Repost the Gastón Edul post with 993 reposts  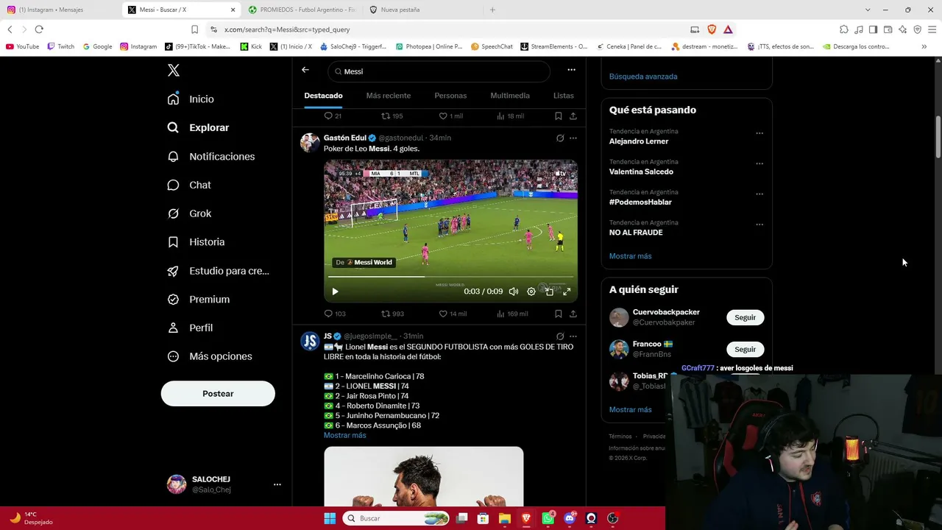pyautogui.click(x=392, y=314)
